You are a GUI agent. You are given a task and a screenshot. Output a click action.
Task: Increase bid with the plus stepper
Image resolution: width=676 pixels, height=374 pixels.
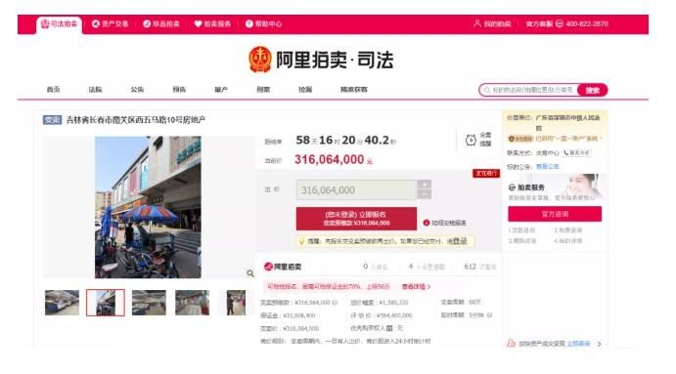(425, 185)
